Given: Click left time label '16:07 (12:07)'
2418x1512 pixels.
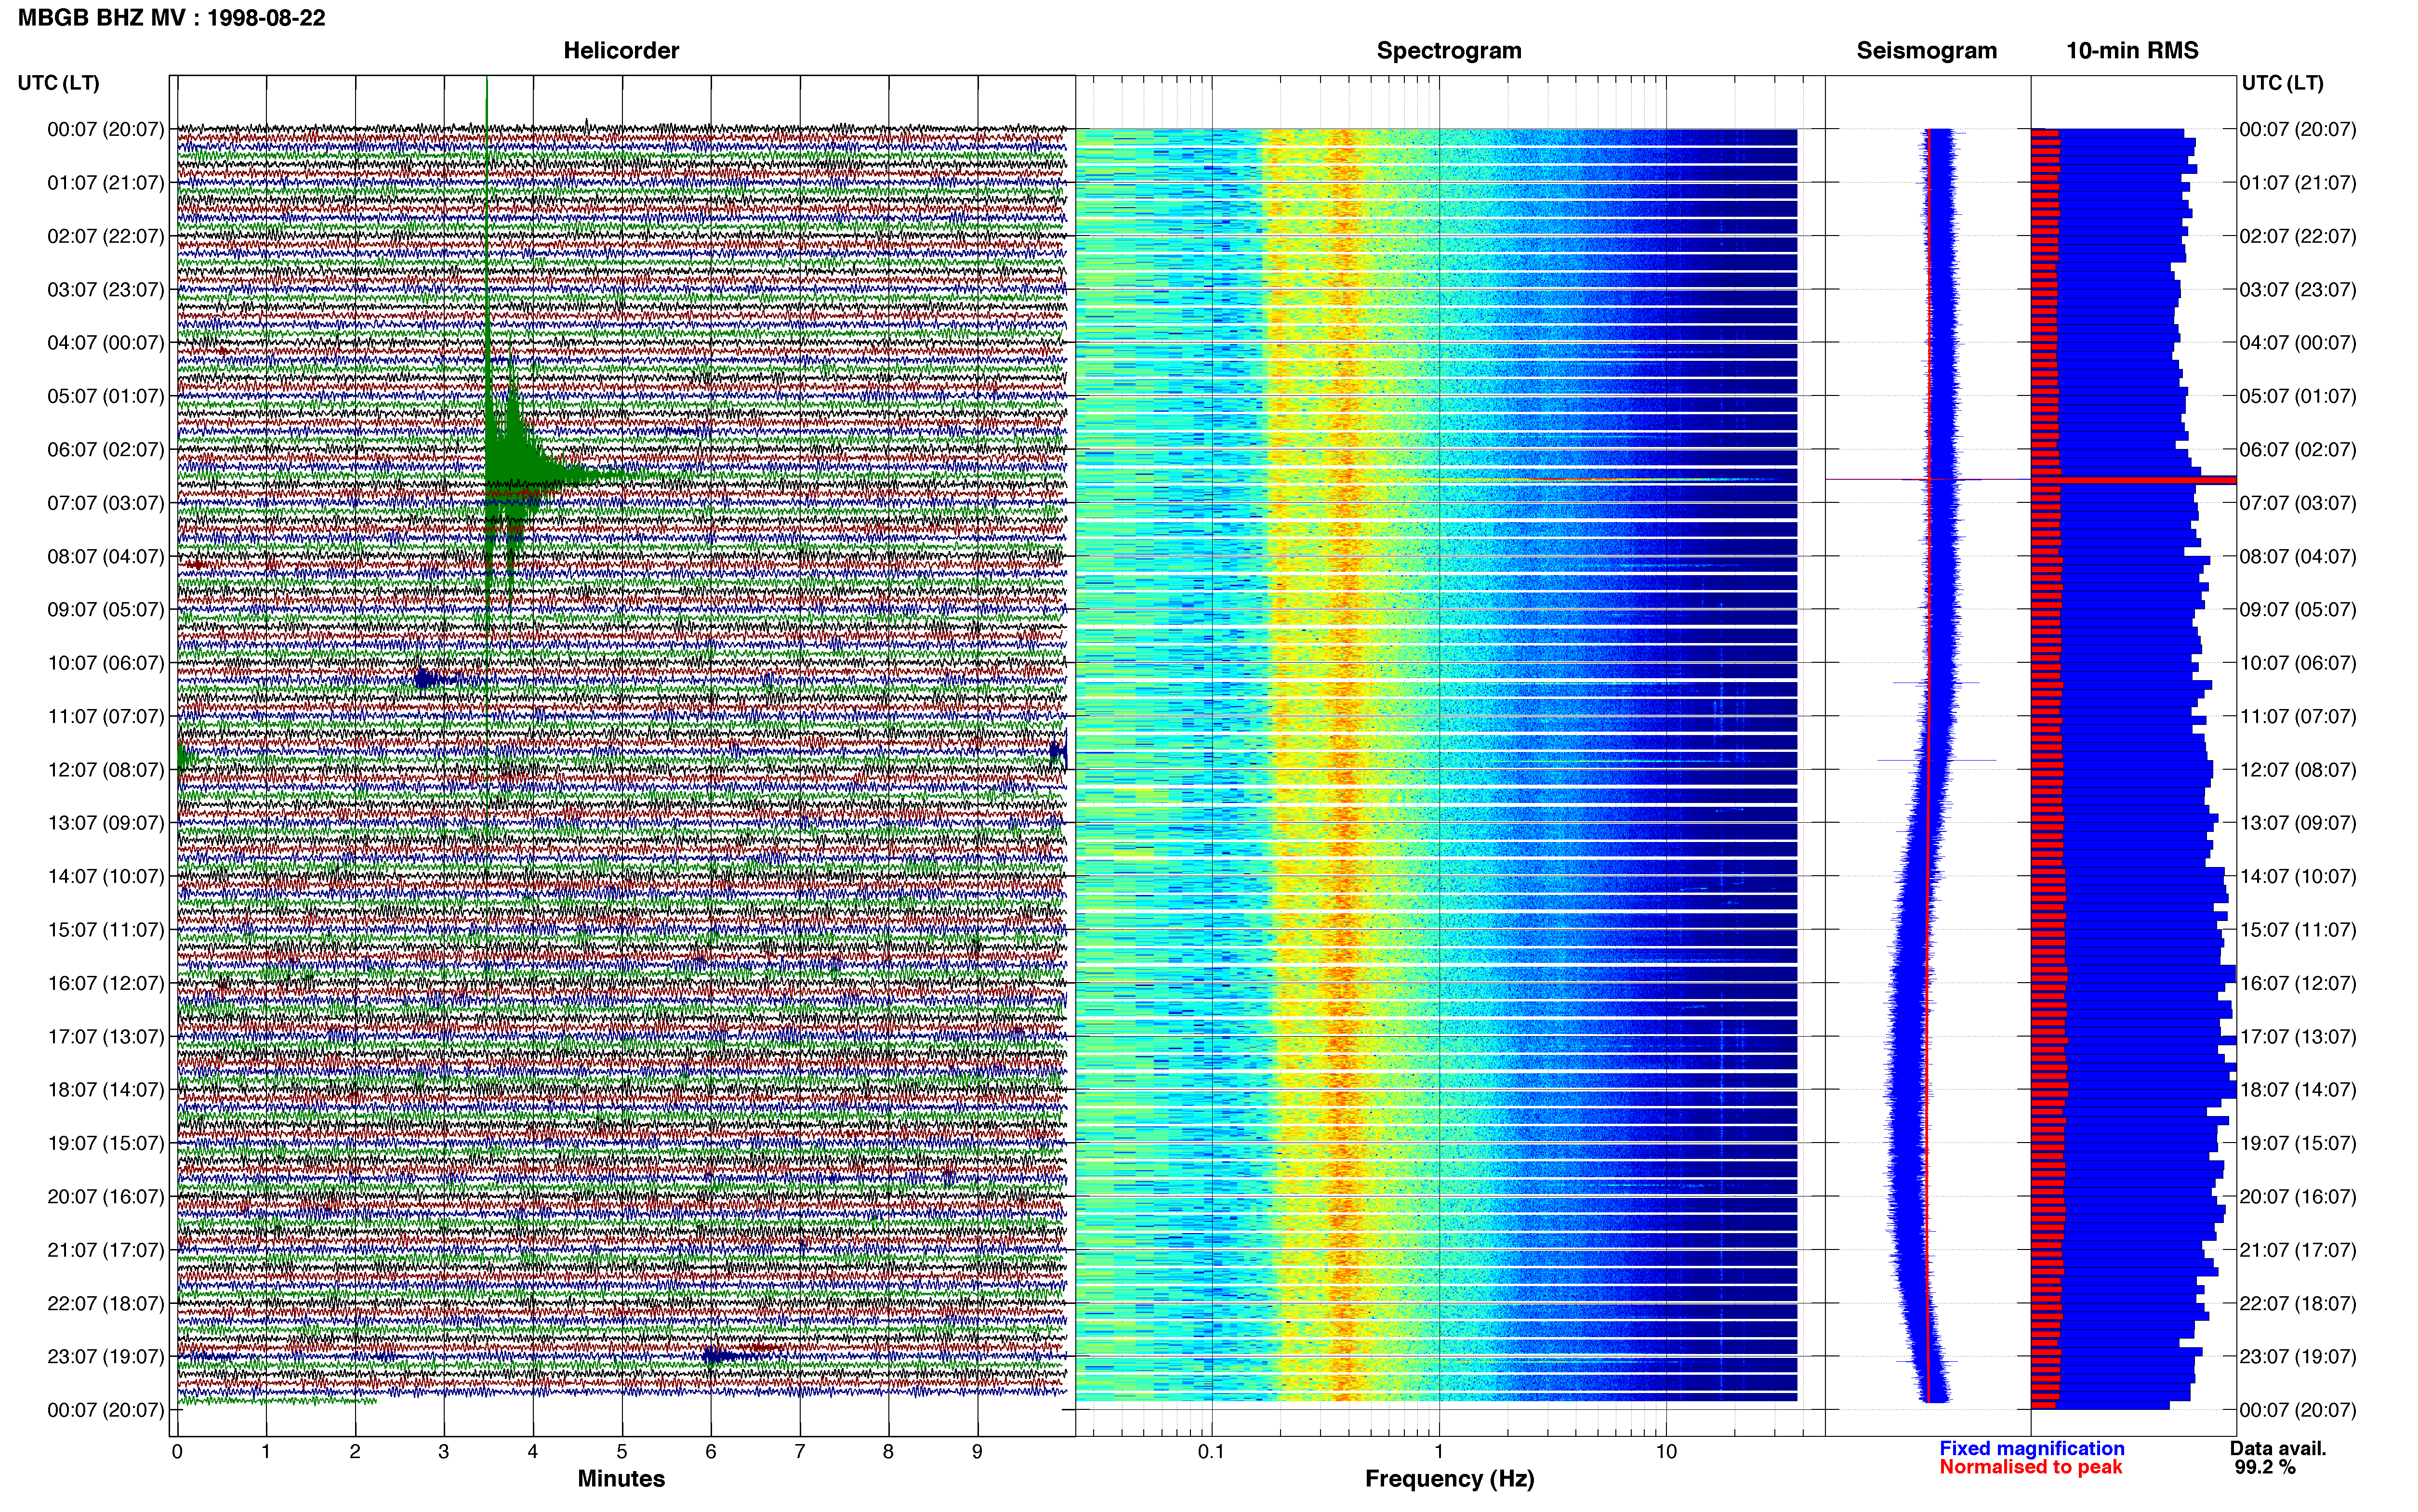Looking at the screenshot, I should [106, 984].
